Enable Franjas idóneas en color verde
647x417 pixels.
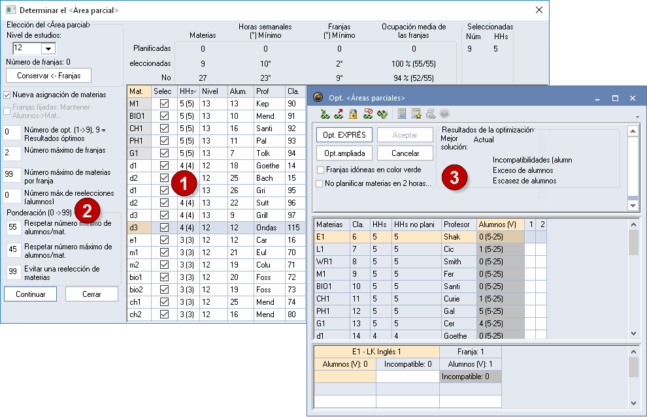(x=320, y=170)
